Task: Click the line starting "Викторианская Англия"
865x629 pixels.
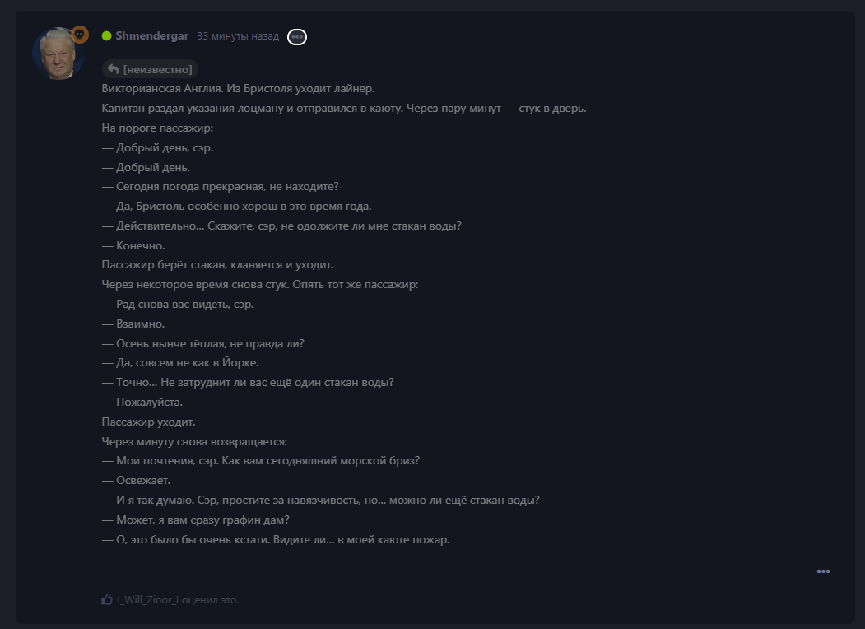Action: tap(238, 88)
